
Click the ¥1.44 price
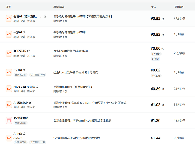(x=155, y=138)
